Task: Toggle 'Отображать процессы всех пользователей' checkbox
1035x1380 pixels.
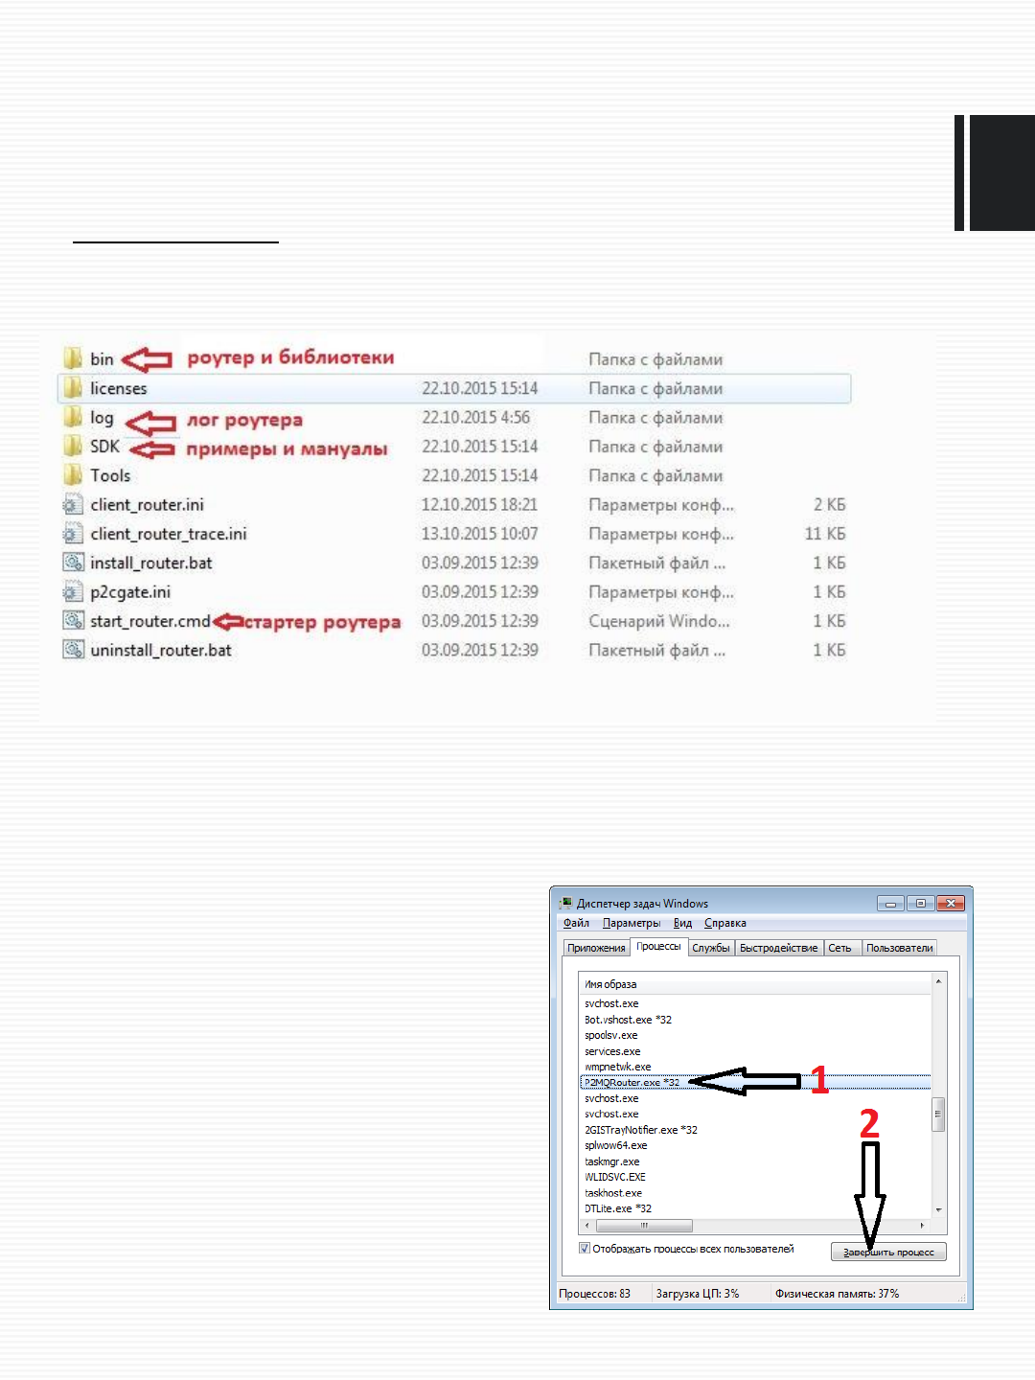Action: (x=585, y=1249)
